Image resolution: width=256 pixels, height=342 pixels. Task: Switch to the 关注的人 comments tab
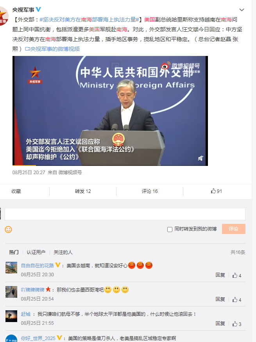pos(63,252)
